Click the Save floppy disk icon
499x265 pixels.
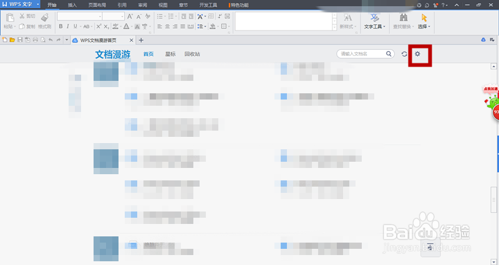(20, 40)
